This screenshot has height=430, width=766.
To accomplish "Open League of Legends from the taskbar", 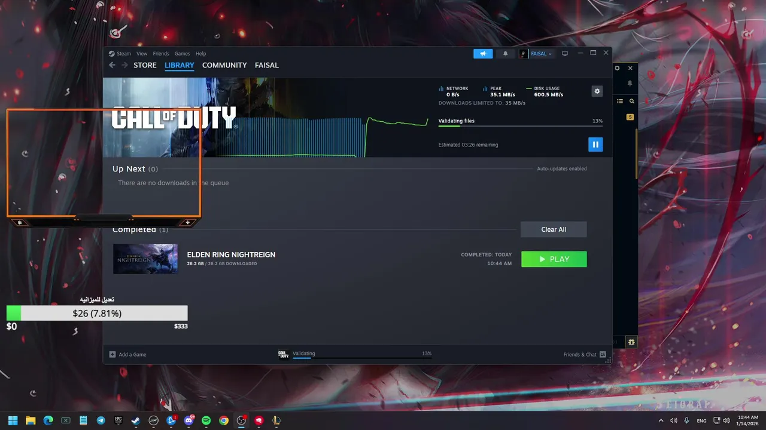I will pos(276,420).
